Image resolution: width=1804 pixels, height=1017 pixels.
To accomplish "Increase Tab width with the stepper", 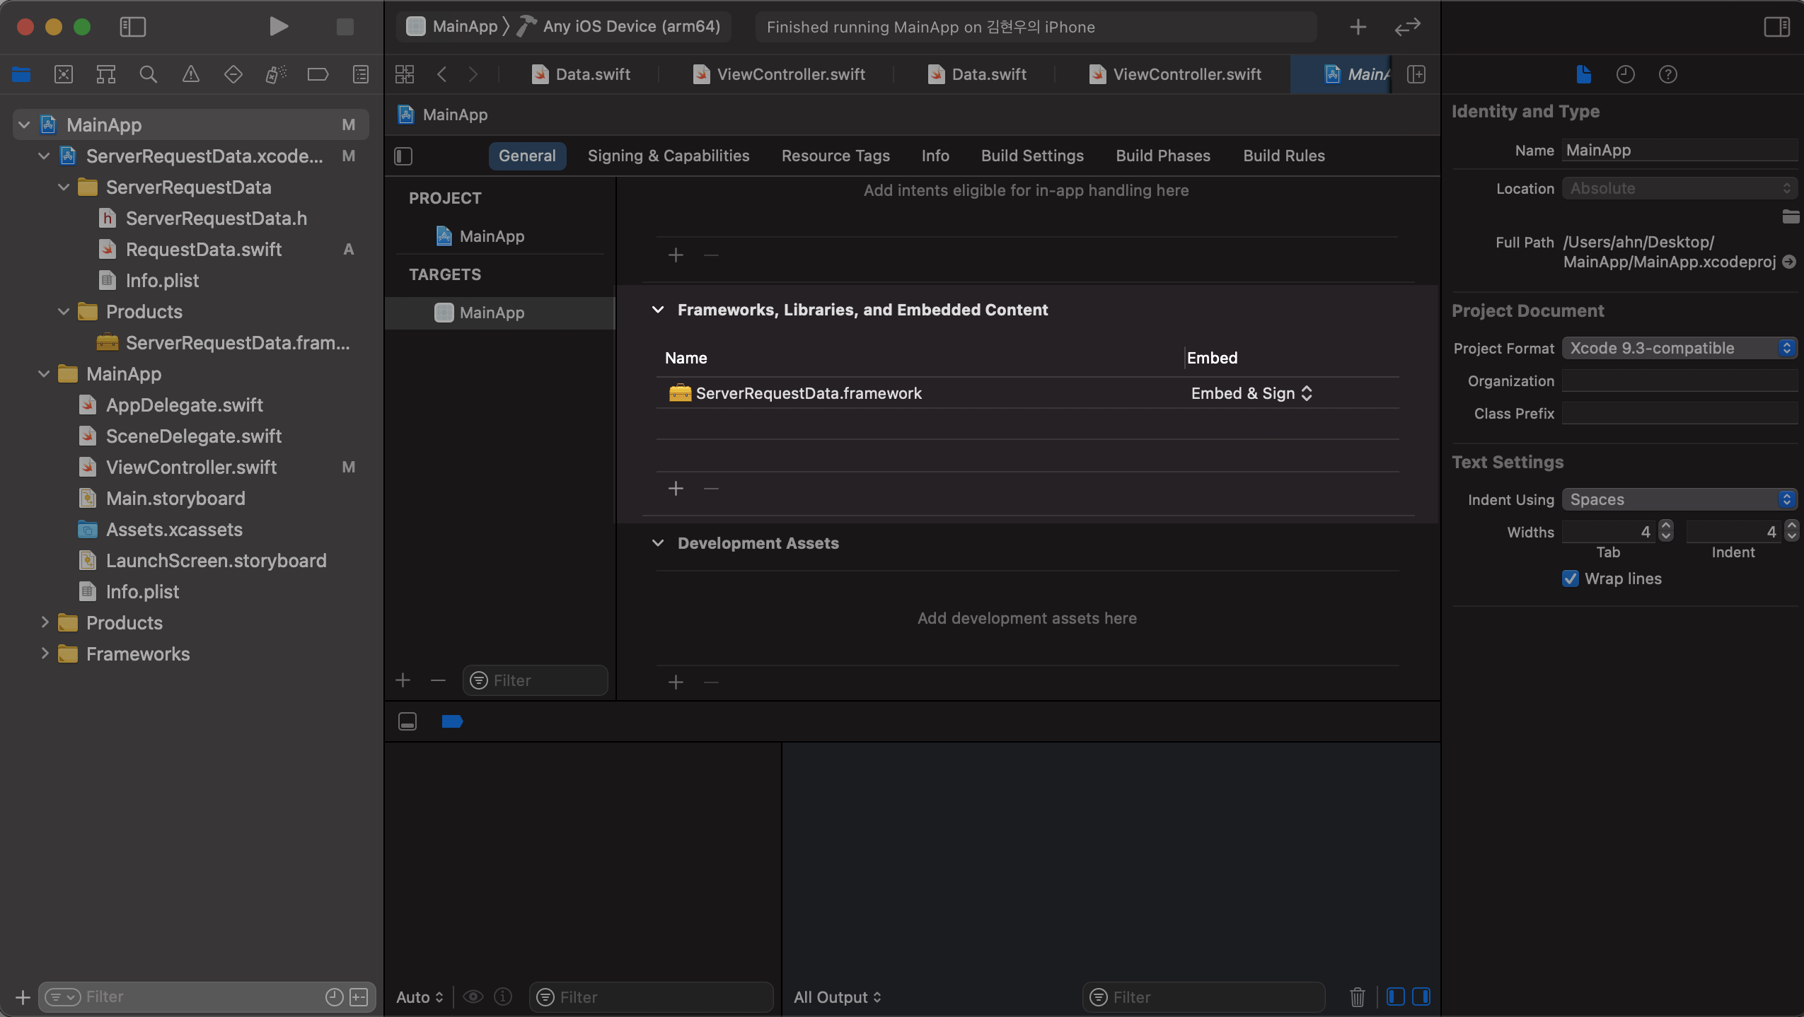I will [1666, 525].
